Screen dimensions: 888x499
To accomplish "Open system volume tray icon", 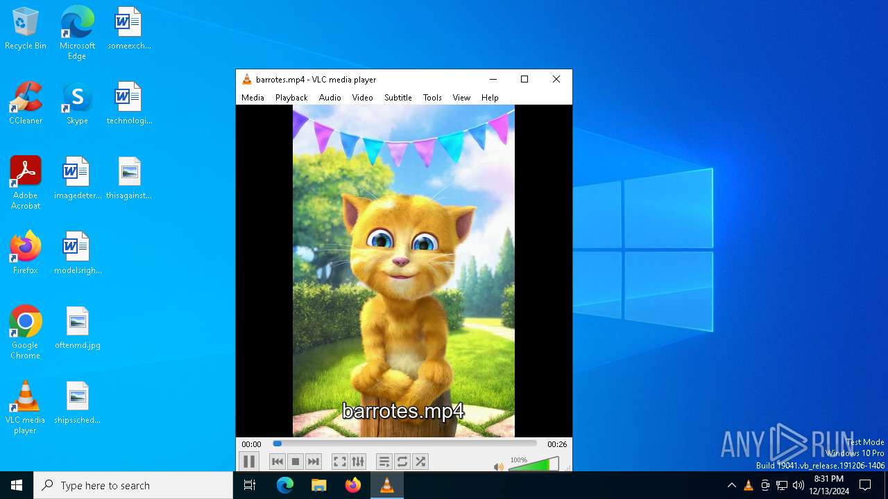I will coord(799,485).
